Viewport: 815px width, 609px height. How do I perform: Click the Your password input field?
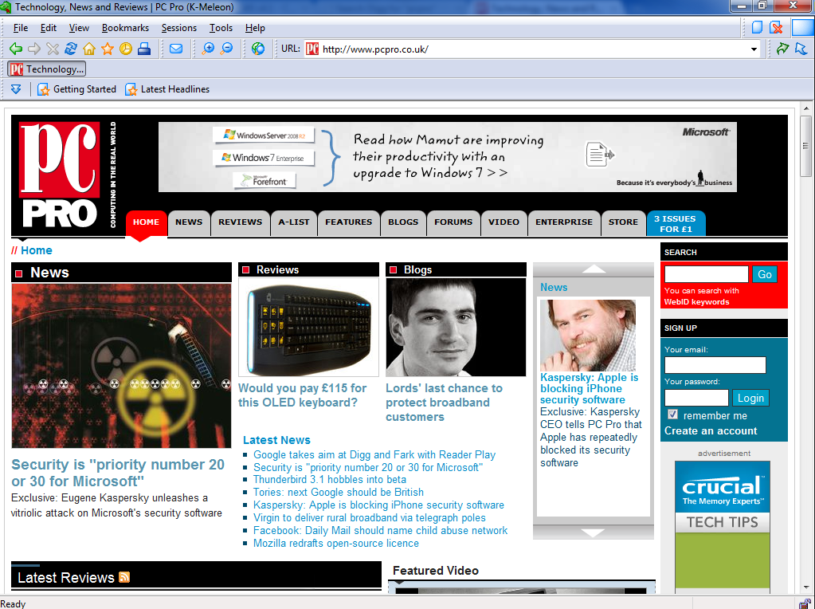pyautogui.click(x=696, y=398)
